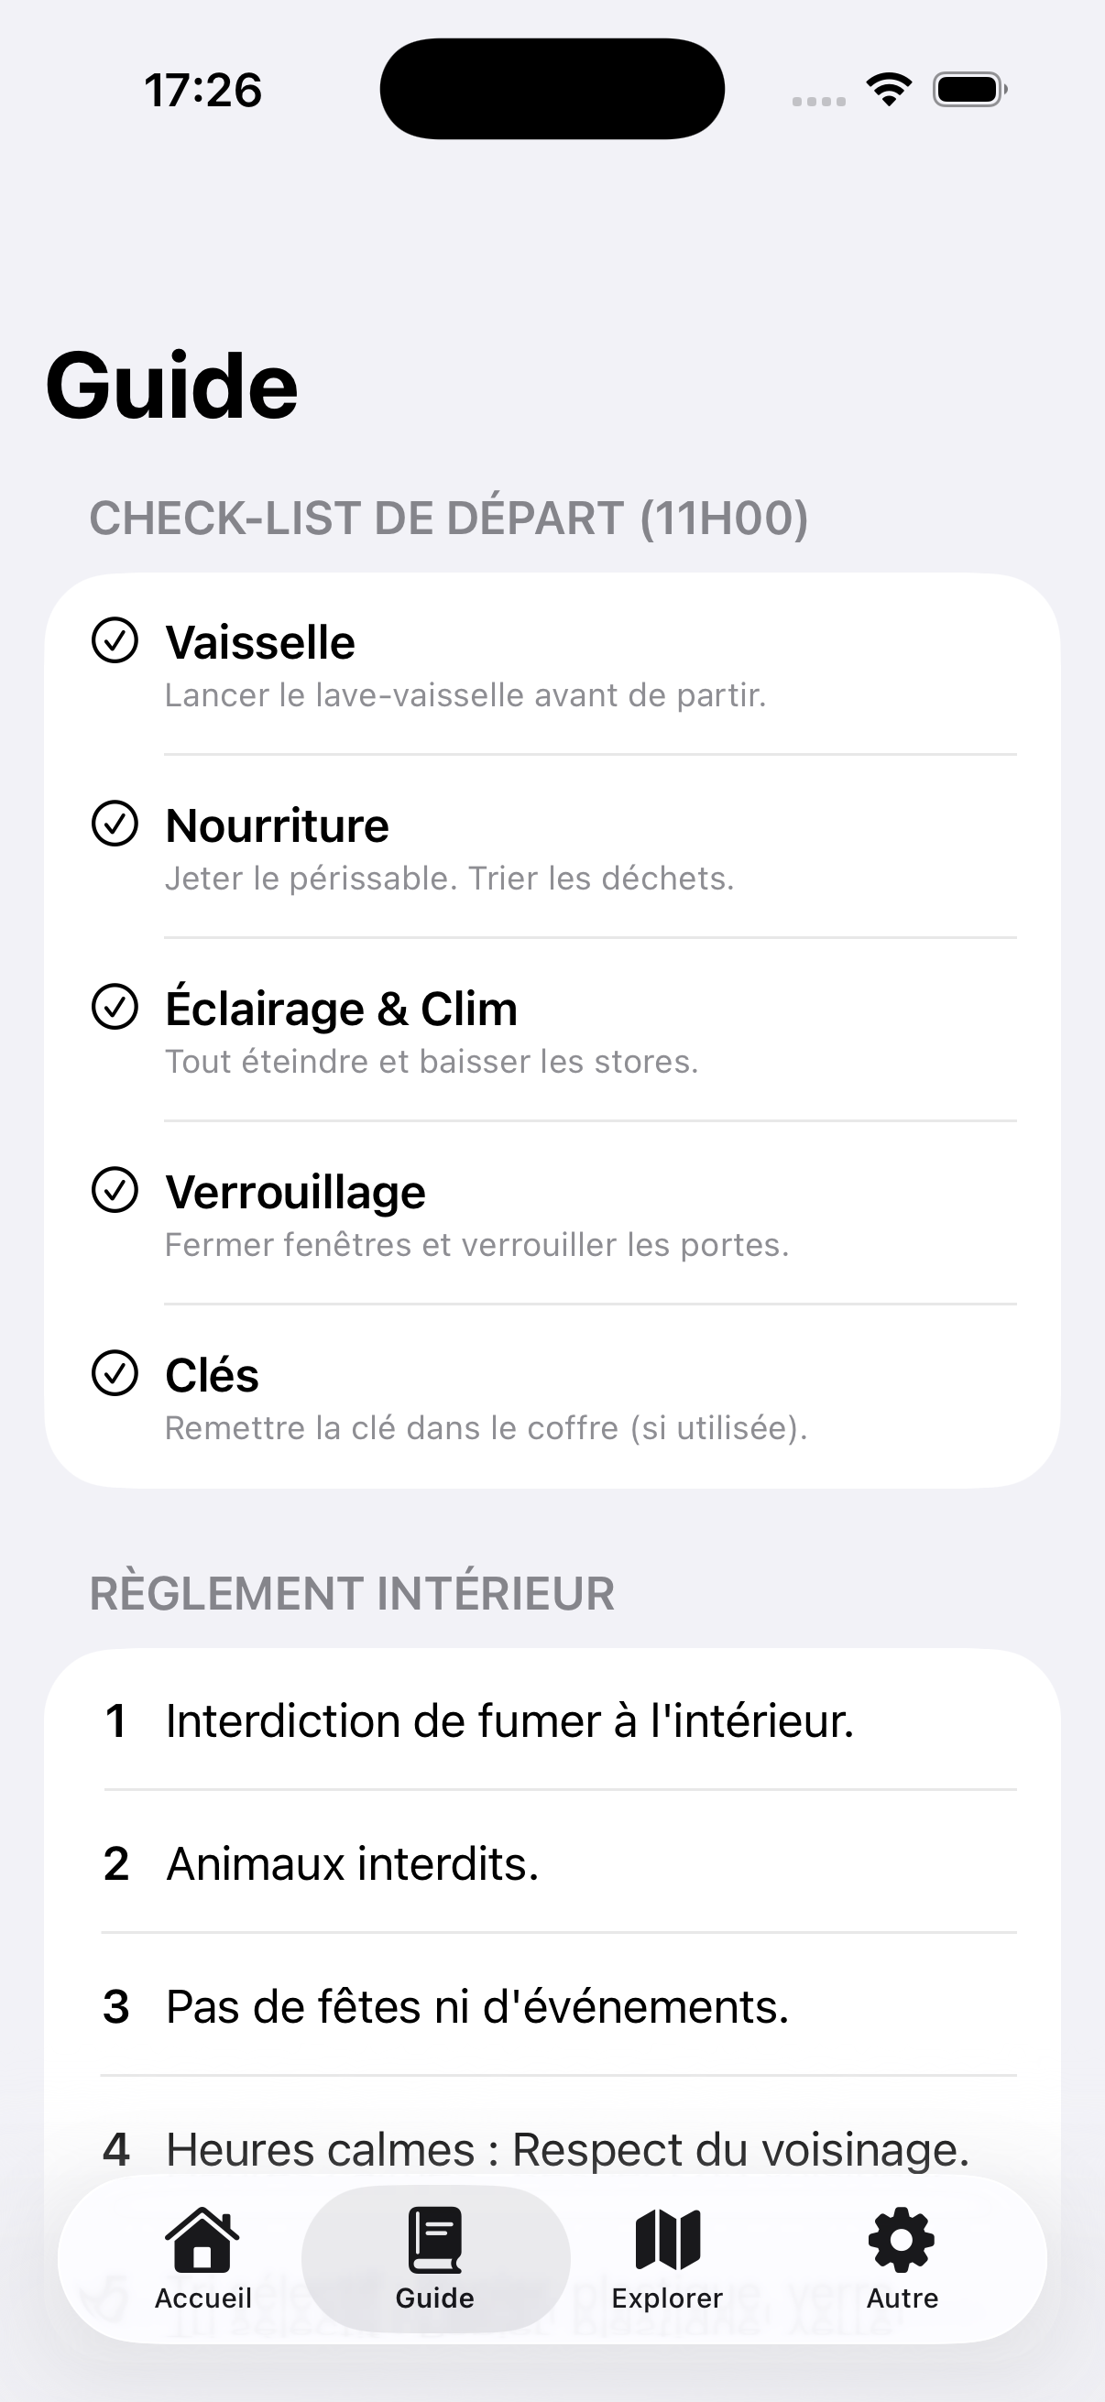Viewport: 1105px width, 2402px height.
Task: Tap the Wi-Fi status icon
Action: click(x=889, y=90)
